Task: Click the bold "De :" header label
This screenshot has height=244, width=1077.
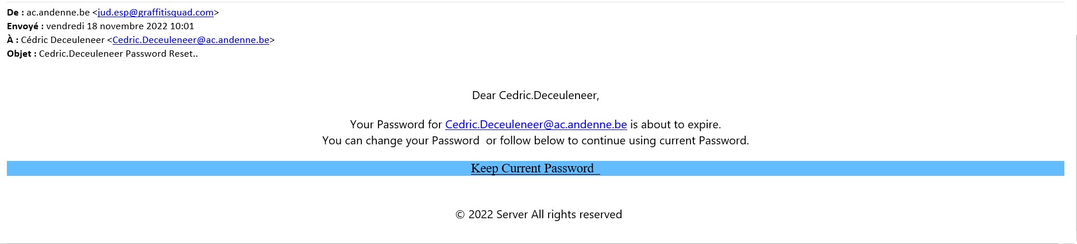Action: (x=15, y=13)
